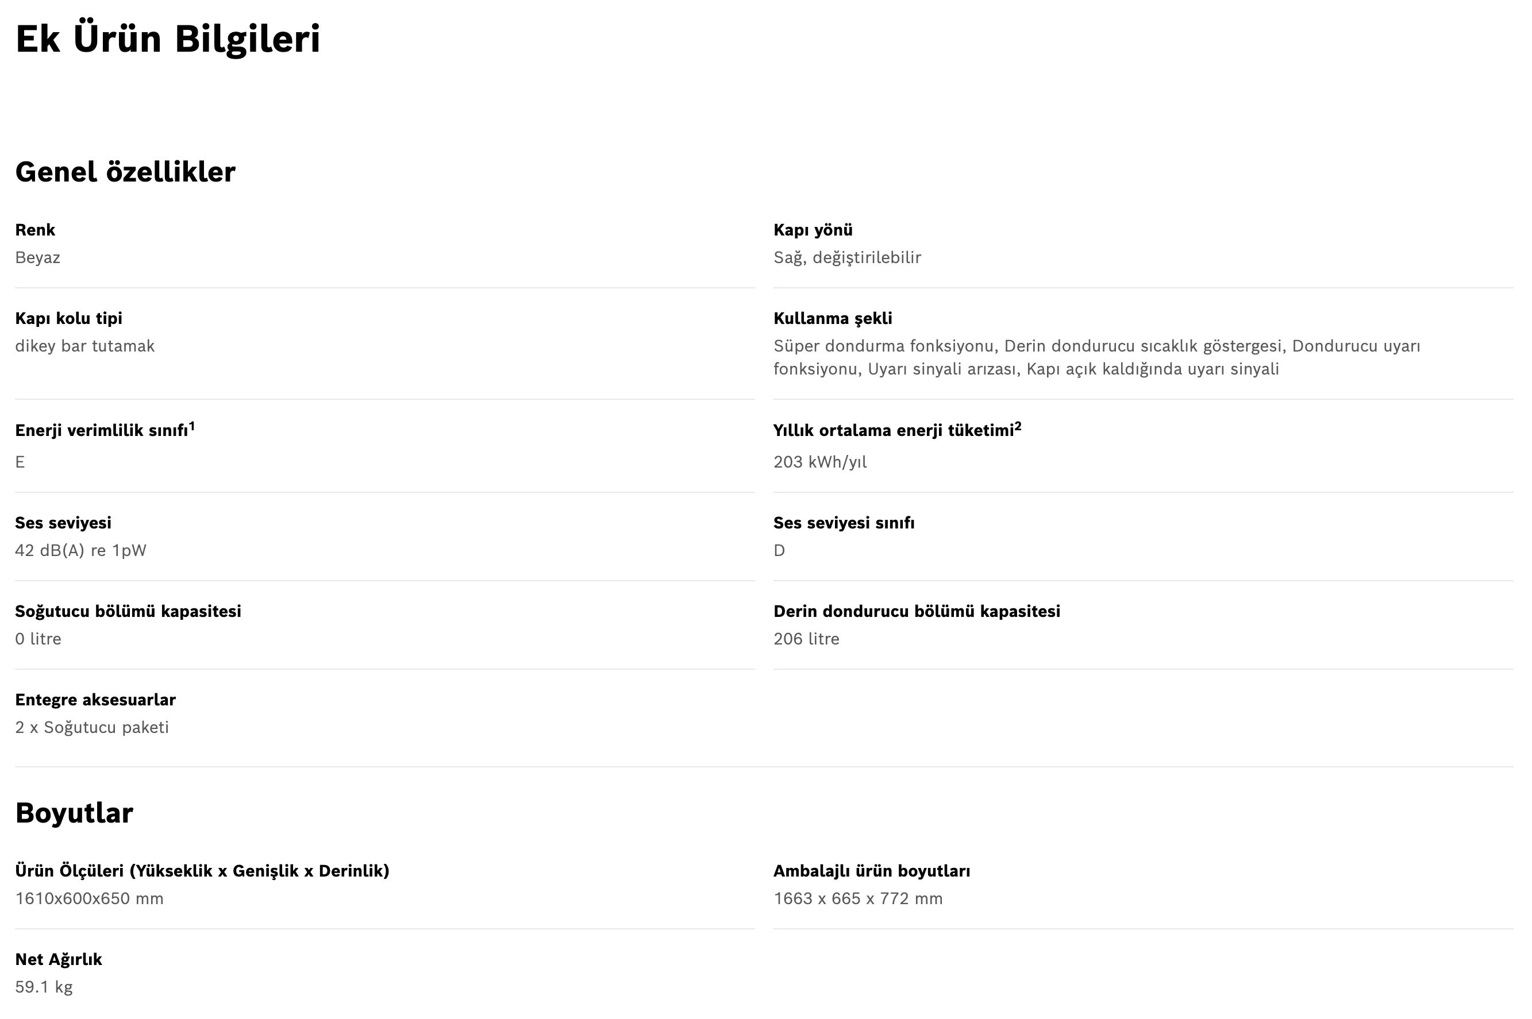Click the Kullanma şekli description text

1096,357
